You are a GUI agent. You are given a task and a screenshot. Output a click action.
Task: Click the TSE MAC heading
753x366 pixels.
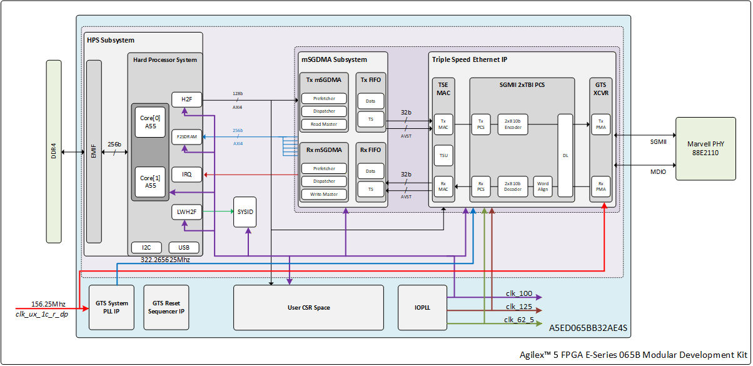[x=443, y=88]
